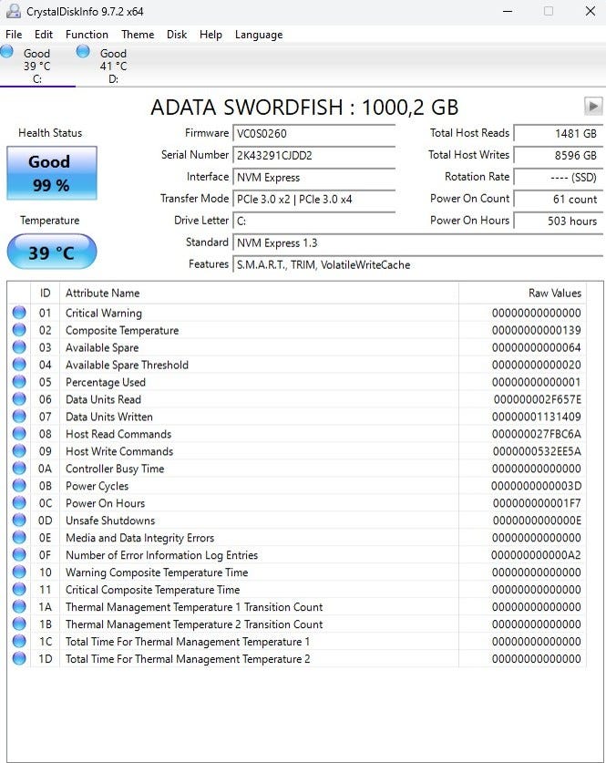Screen dimensions: 606x763
Task: Click the status icon for Data Units Written
Action: [19, 416]
